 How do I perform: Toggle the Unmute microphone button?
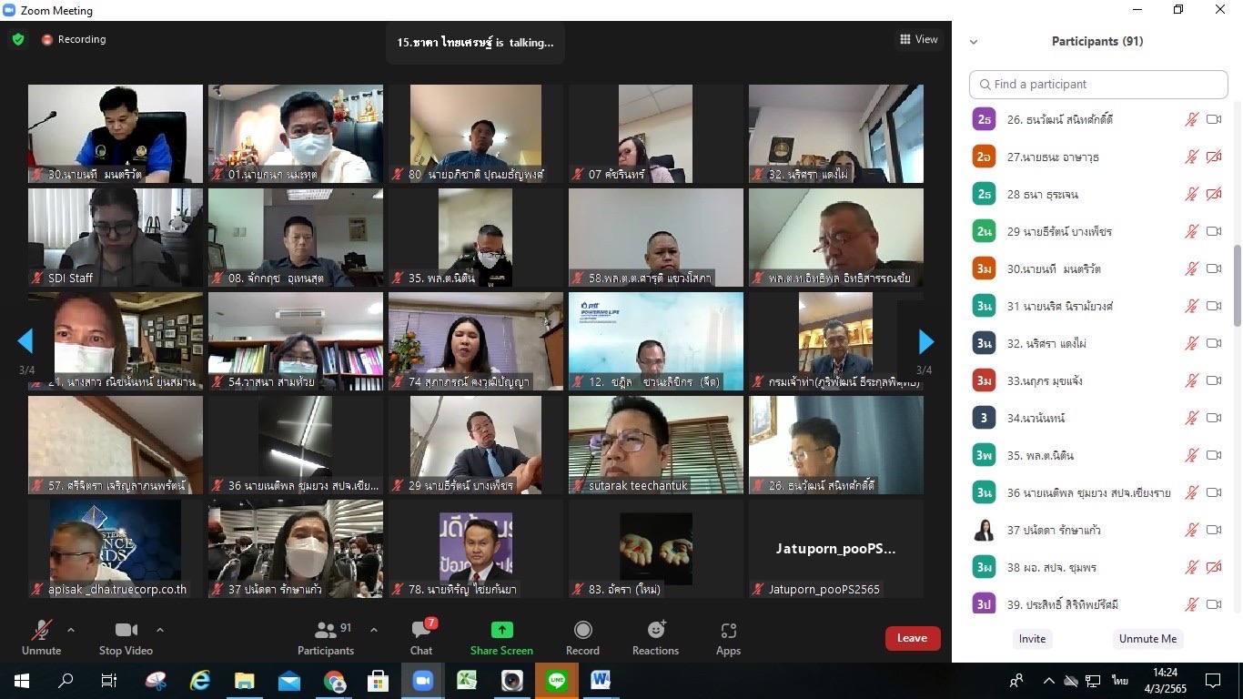coord(41,631)
